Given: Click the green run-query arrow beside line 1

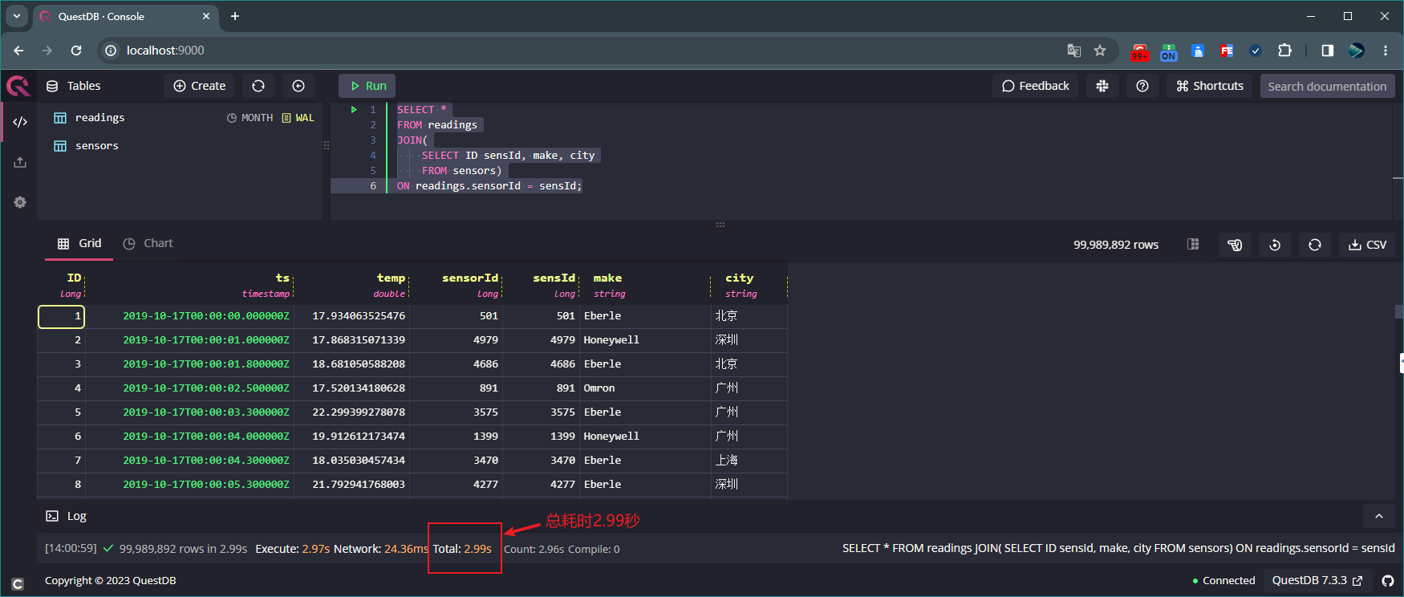Looking at the screenshot, I should [354, 110].
